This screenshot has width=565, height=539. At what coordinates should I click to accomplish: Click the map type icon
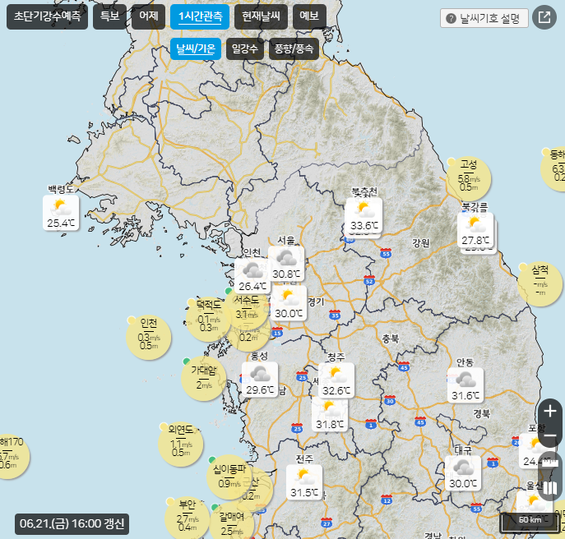(550, 488)
